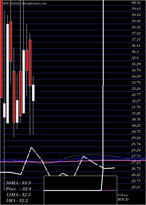Select the 37.82 price level label

[136, 33]
